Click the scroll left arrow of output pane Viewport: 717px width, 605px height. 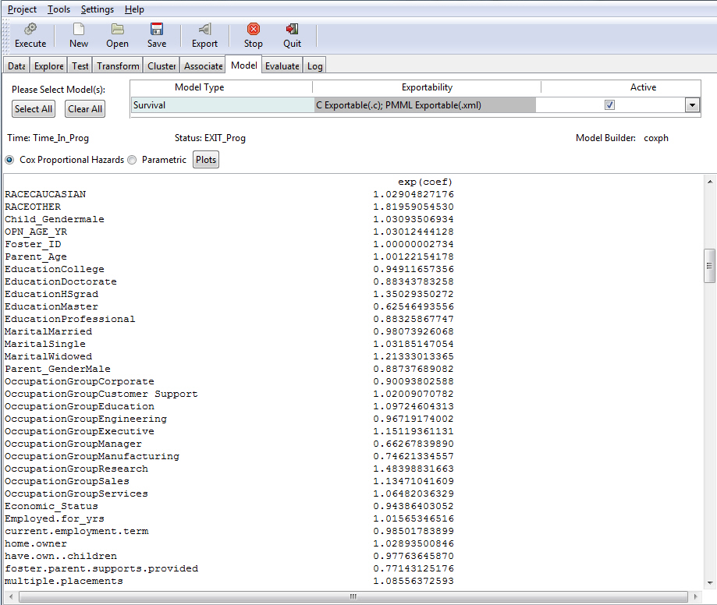click(10, 596)
